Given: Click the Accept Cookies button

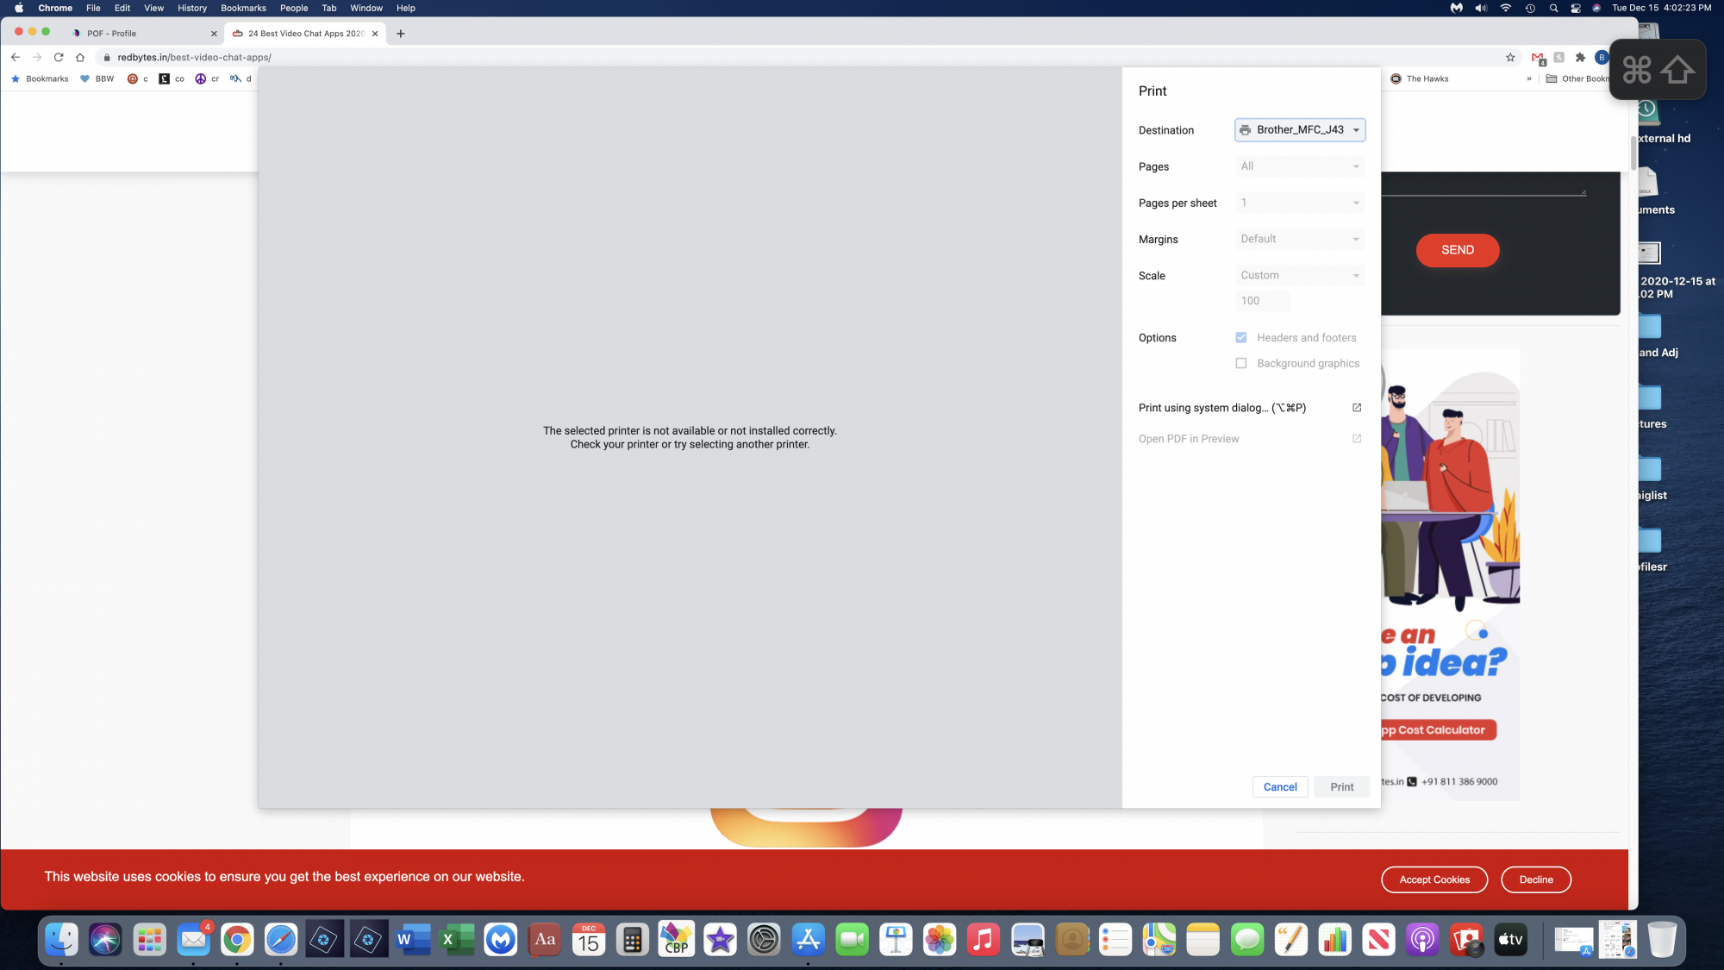Looking at the screenshot, I should coord(1434,879).
